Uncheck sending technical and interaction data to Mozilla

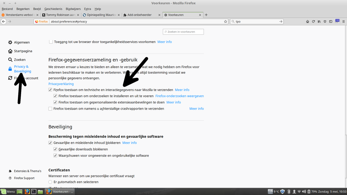tap(50, 90)
